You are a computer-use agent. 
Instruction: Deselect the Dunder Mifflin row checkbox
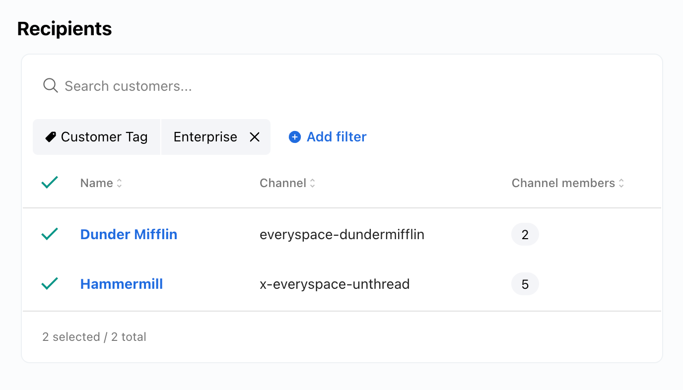50,234
